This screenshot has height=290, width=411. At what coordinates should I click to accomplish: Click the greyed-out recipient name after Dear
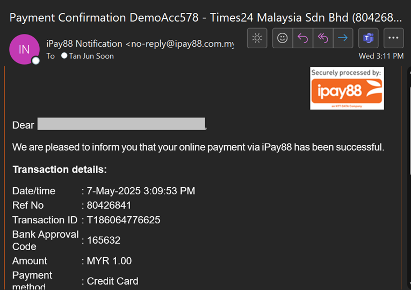pyautogui.click(x=121, y=125)
